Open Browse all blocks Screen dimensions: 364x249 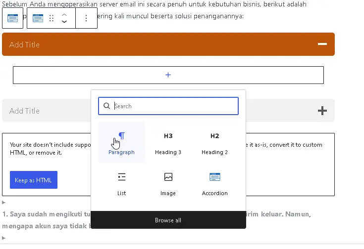click(x=168, y=220)
